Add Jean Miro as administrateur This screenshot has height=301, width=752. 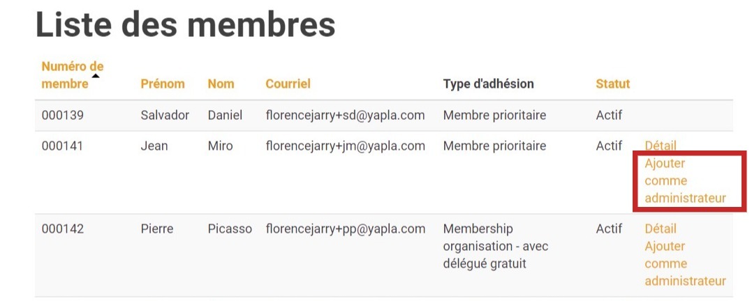685,181
